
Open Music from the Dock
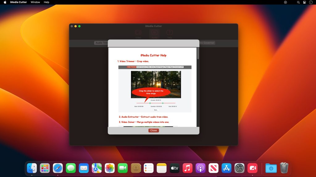coord(187,168)
